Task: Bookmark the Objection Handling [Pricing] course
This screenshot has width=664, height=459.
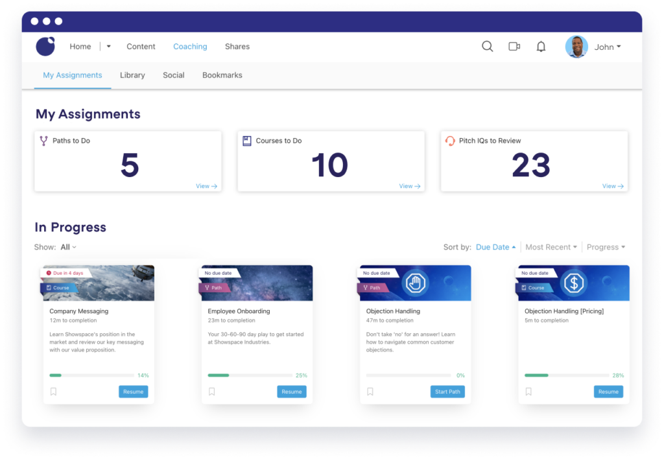Action: point(528,391)
